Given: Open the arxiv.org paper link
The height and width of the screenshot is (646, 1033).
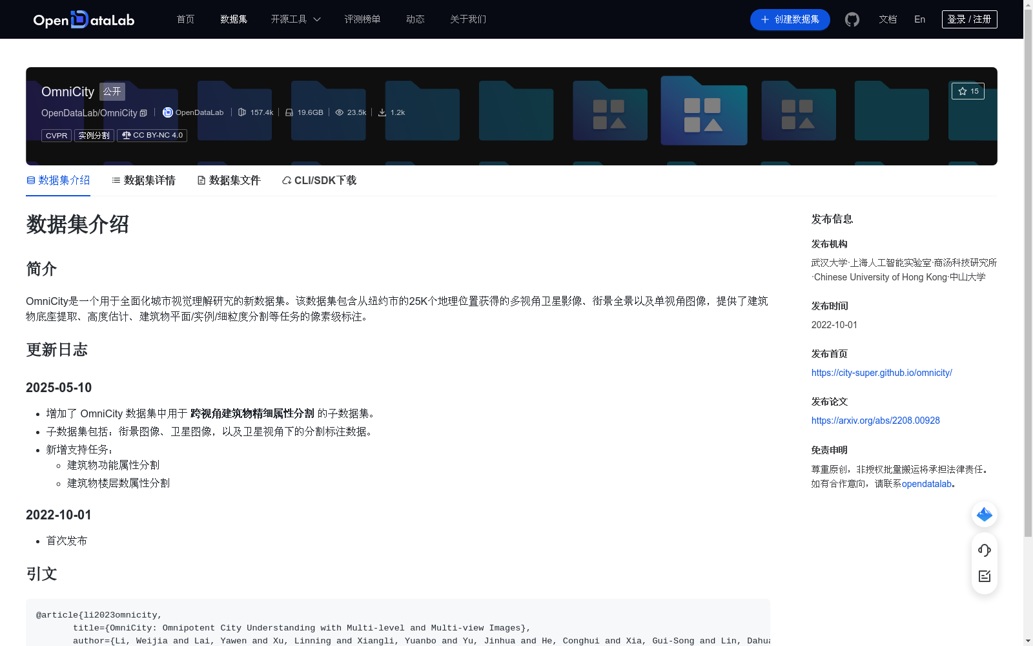Looking at the screenshot, I should click(x=875, y=421).
